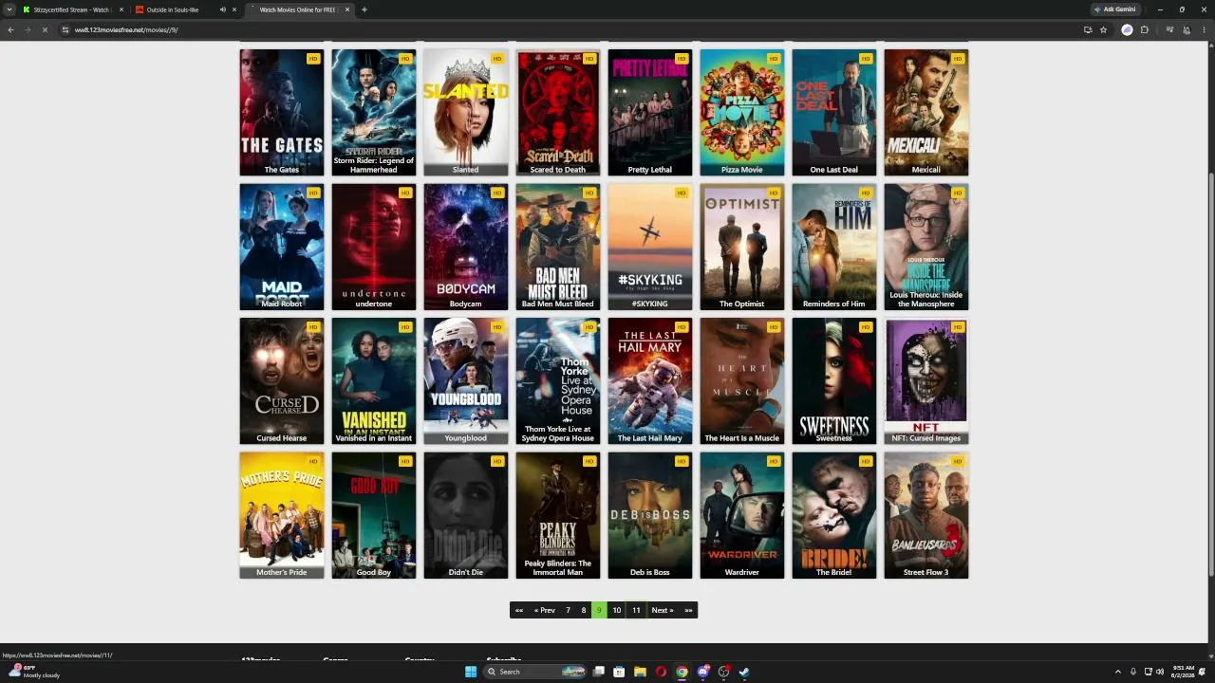Image resolution: width=1215 pixels, height=683 pixels.
Task: Jump to the last page of results
Action: click(x=688, y=610)
